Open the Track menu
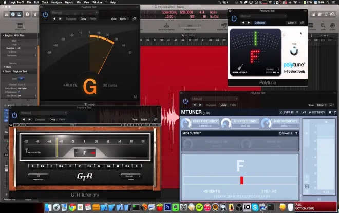The width and height of the screenshot is (339, 213). 45,2
